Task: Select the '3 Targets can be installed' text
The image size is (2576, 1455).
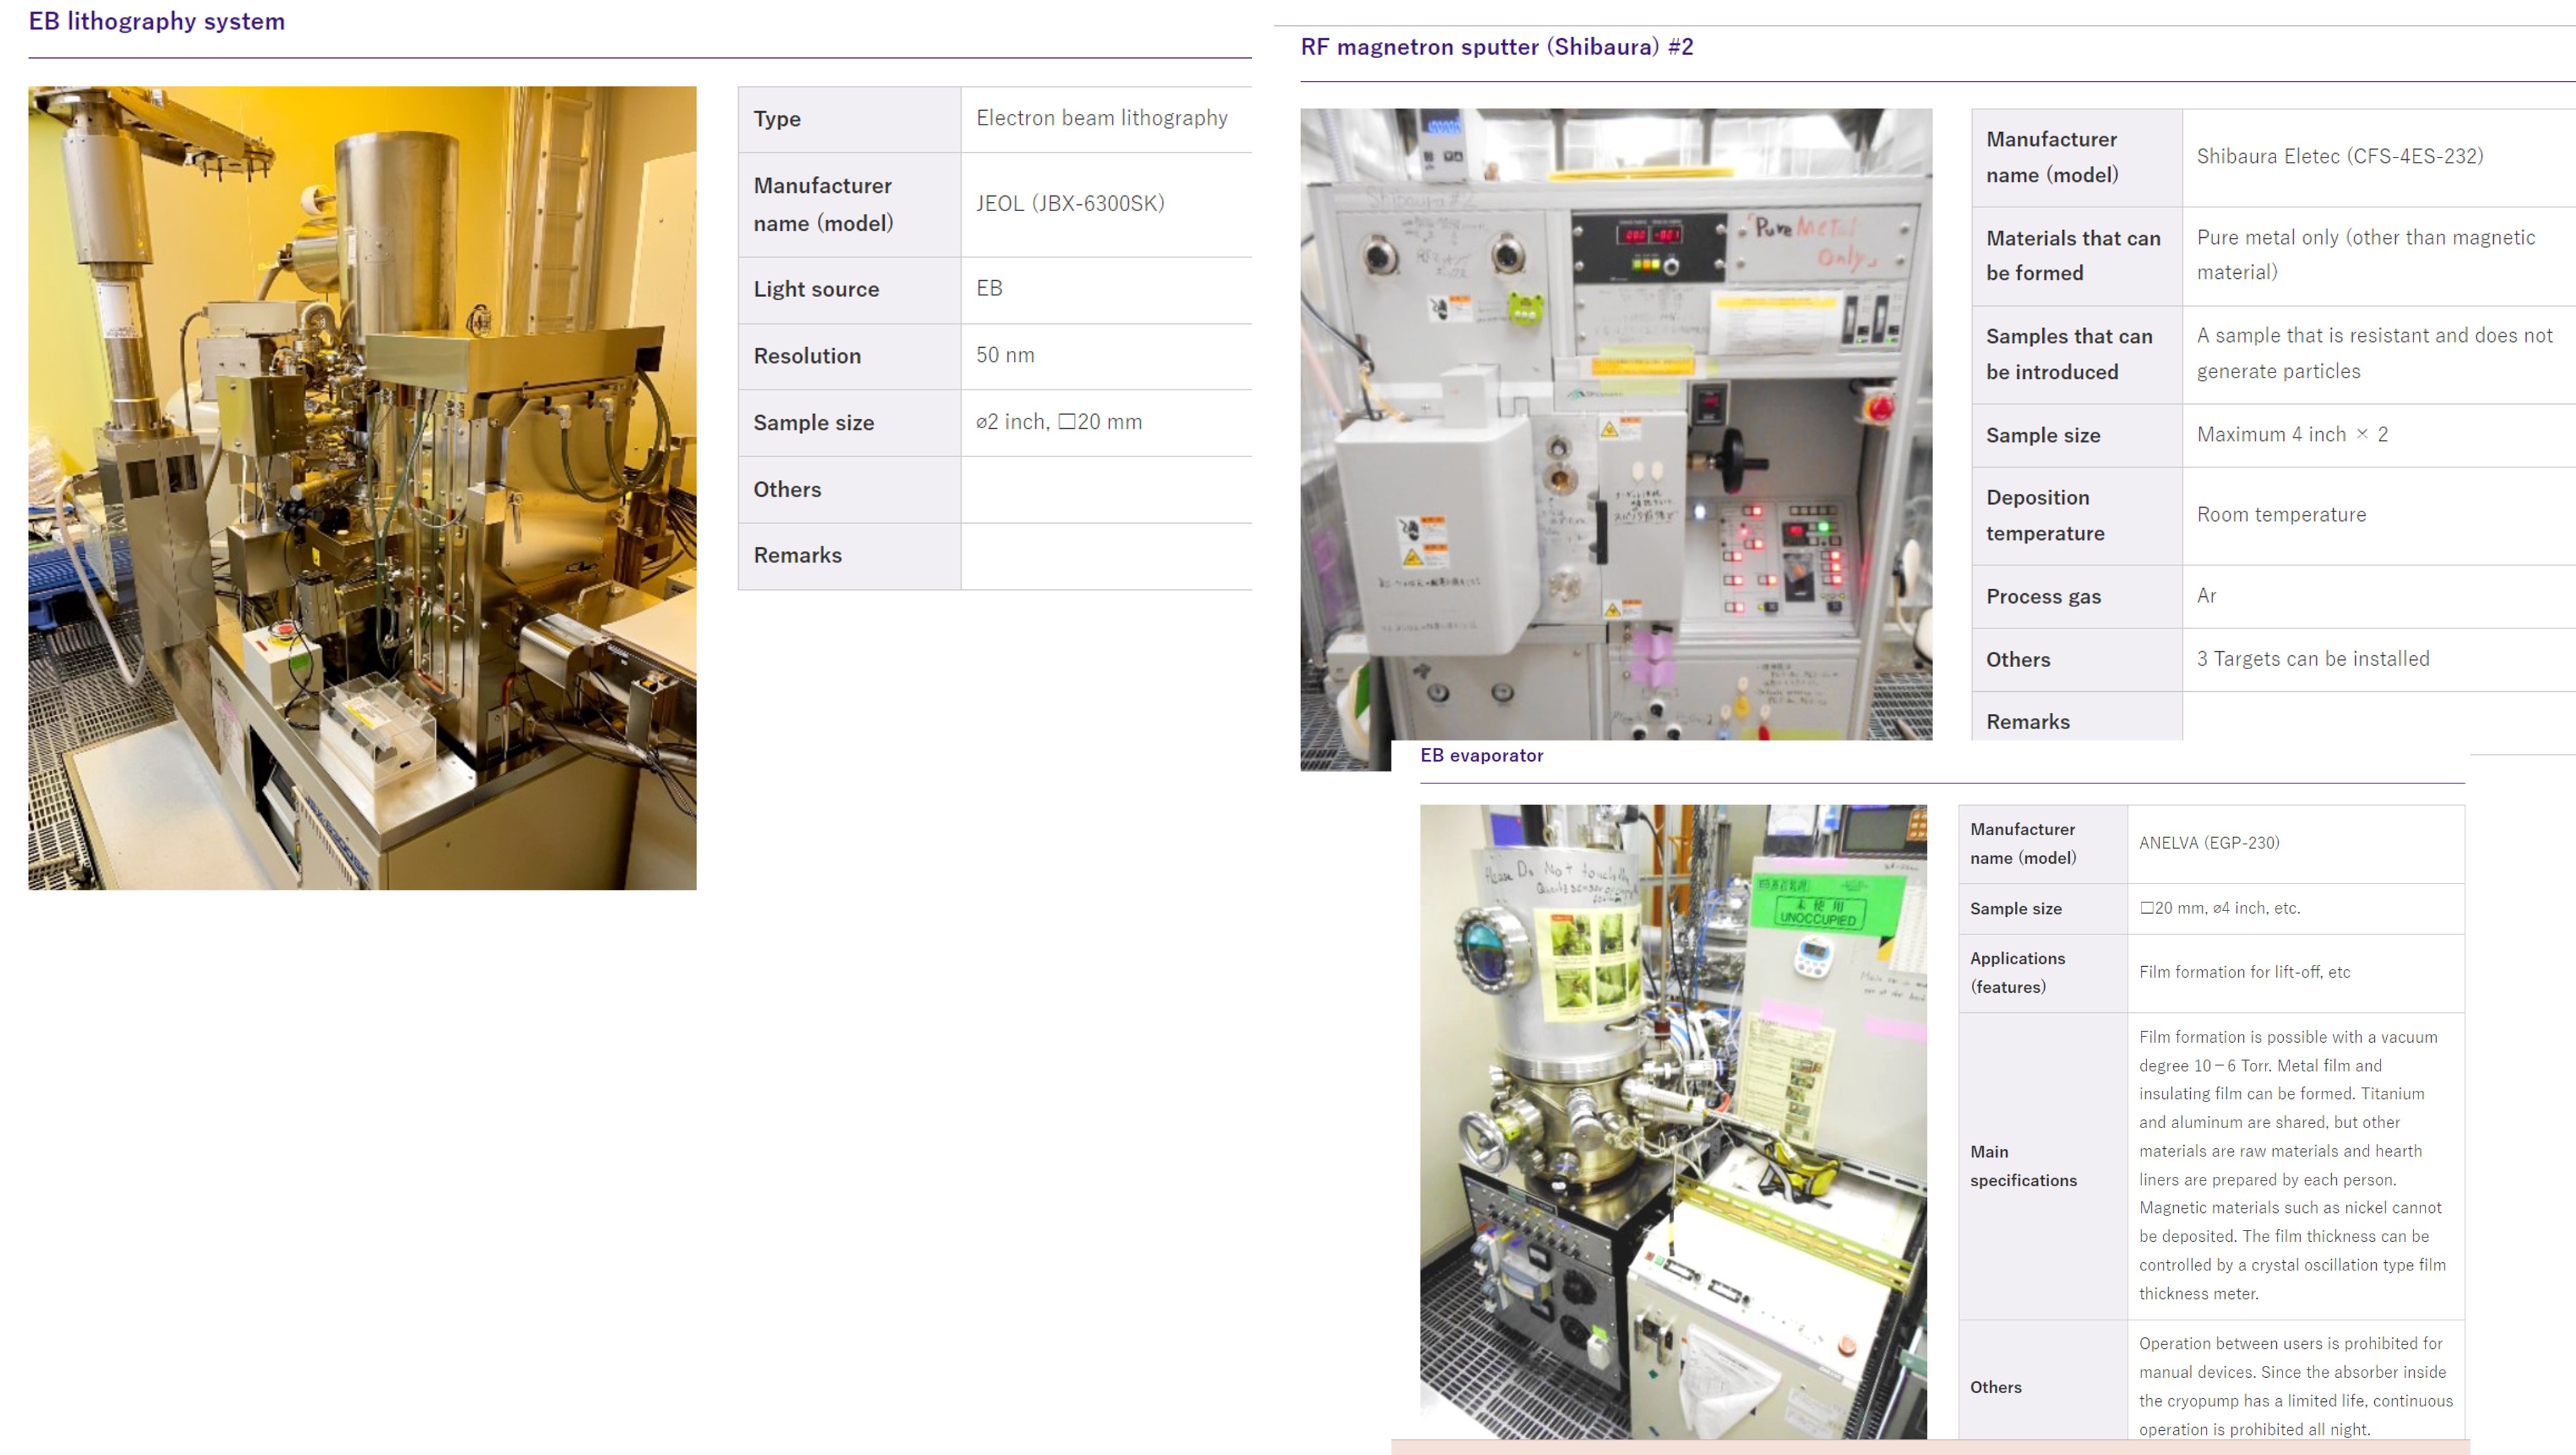Action: pyautogui.click(x=2312, y=659)
